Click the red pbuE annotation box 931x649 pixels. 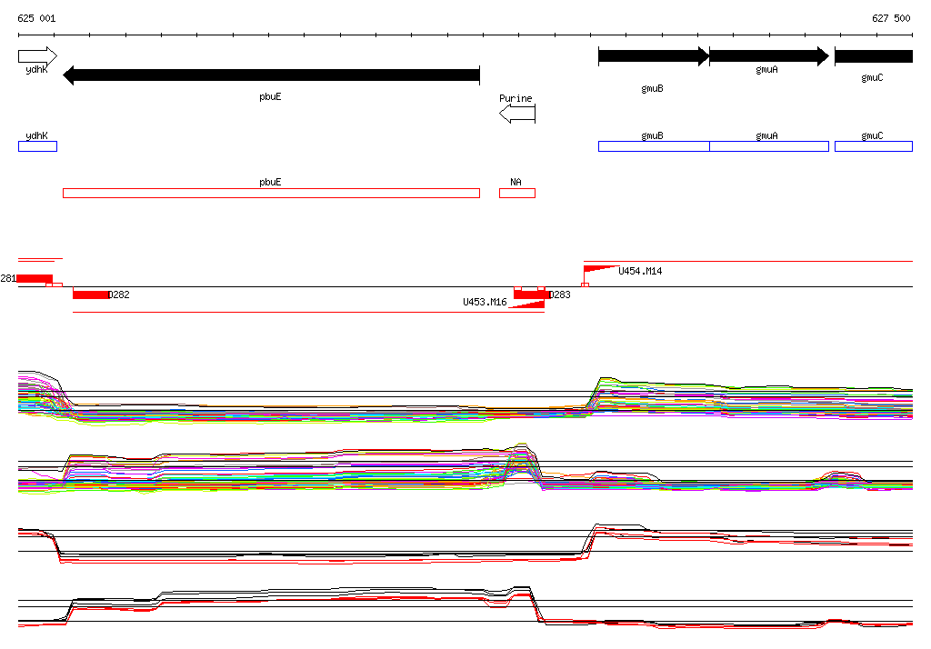(x=271, y=193)
